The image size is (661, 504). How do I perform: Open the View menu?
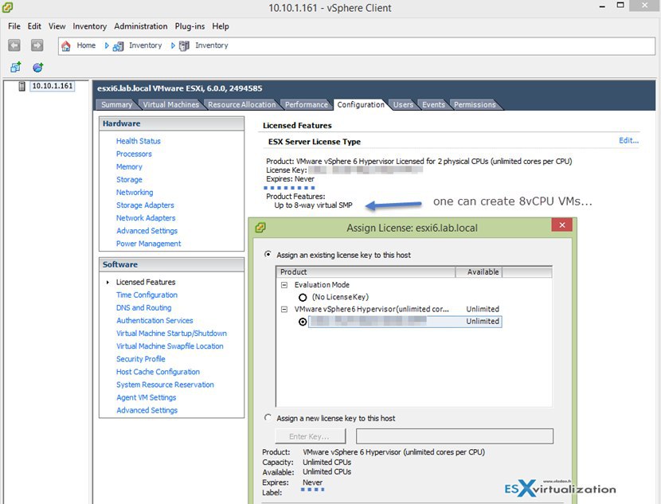(57, 26)
